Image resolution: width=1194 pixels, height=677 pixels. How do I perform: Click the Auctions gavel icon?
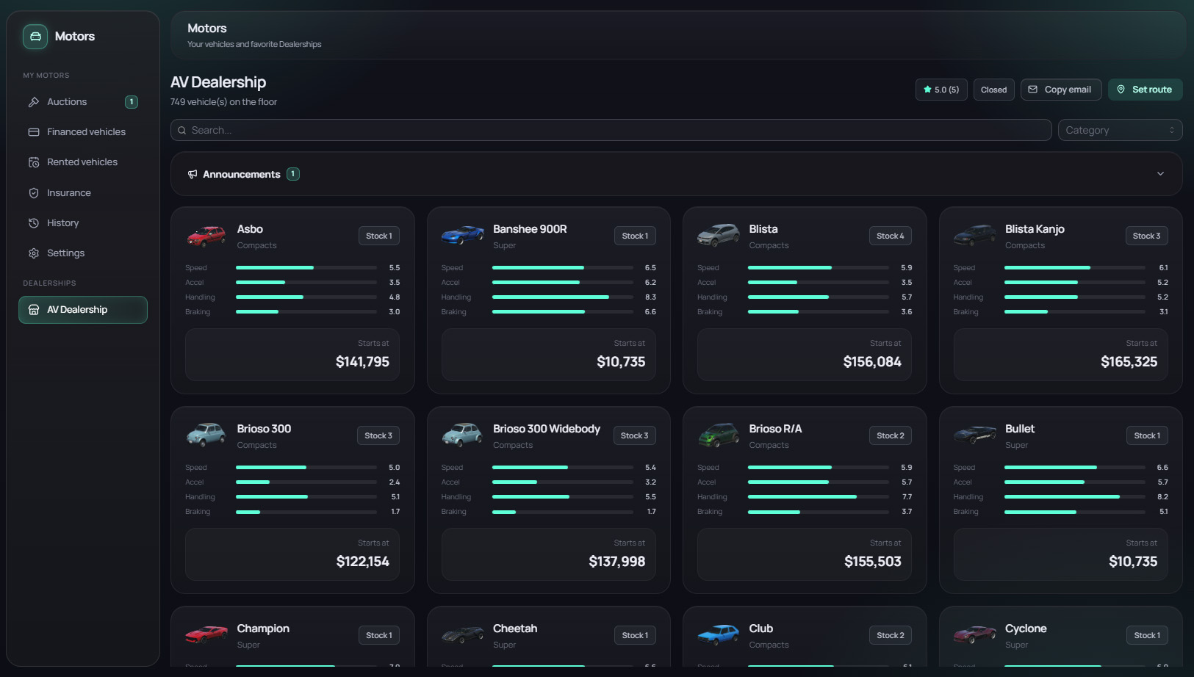tap(34, 102)
